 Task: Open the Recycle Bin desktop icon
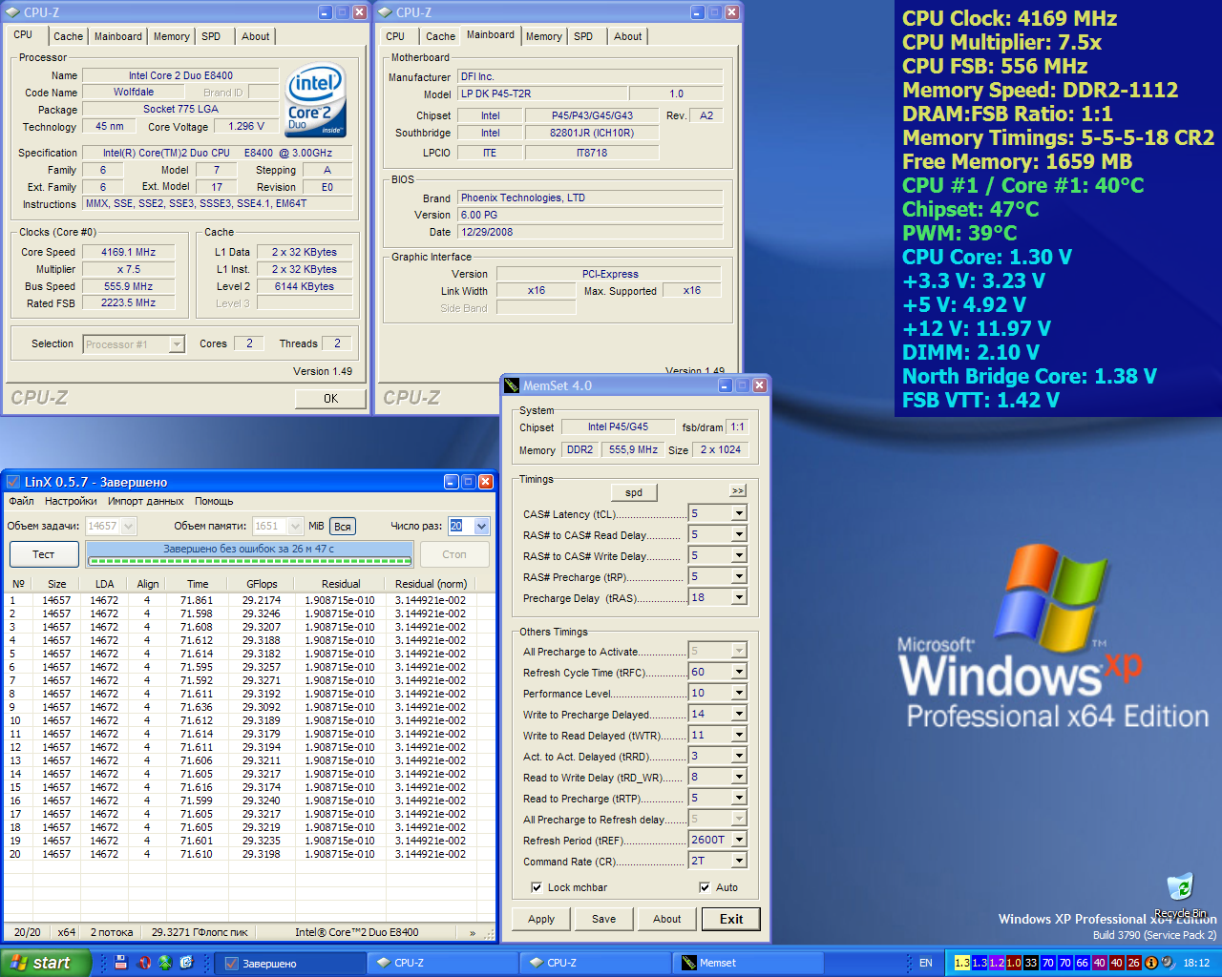click(1180, 888)
